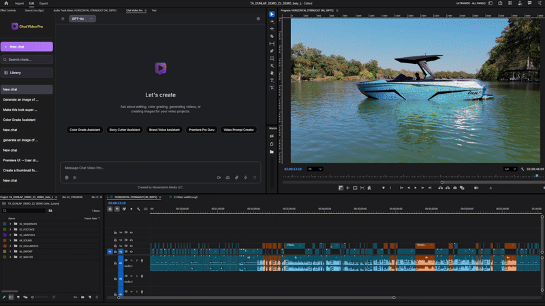Toggle linked selection in timeline
The height and width of the screenshot is (306, 545).
pyautogui.click(x=124, y=209)
